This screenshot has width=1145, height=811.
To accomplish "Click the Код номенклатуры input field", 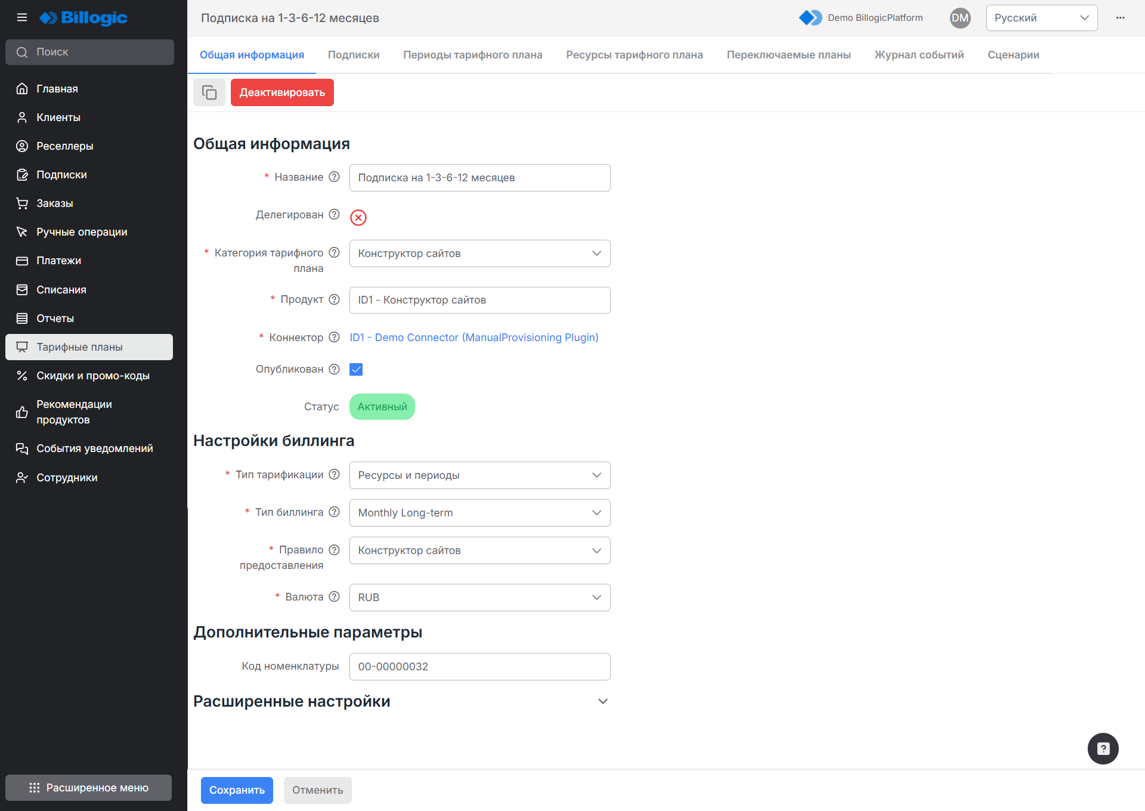I will (x=479, y=667).
